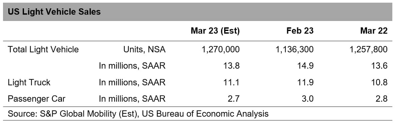Click the Light Truck 10.8 value
The image size is (396, 127).
coord(379,82)
